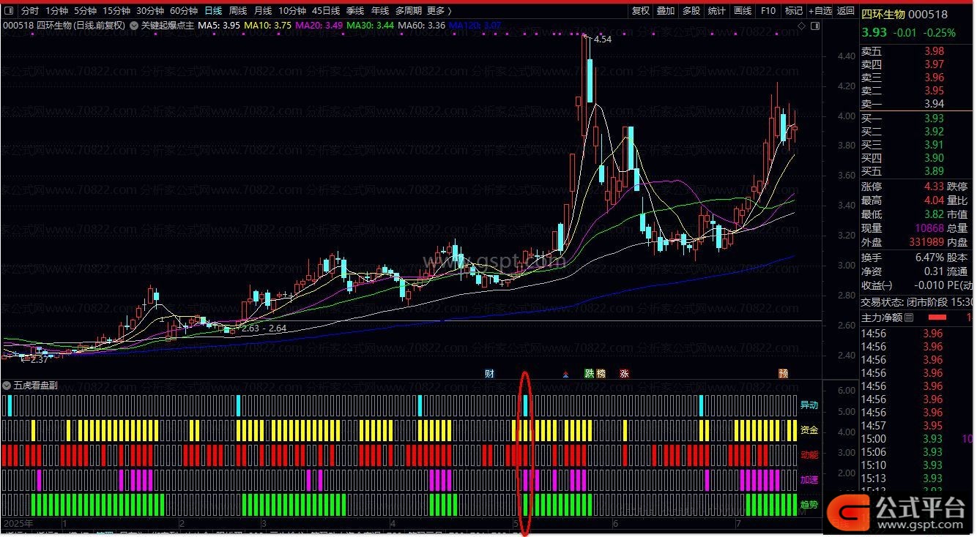Click the orange 榜 marker icon

tap(601, 374)
